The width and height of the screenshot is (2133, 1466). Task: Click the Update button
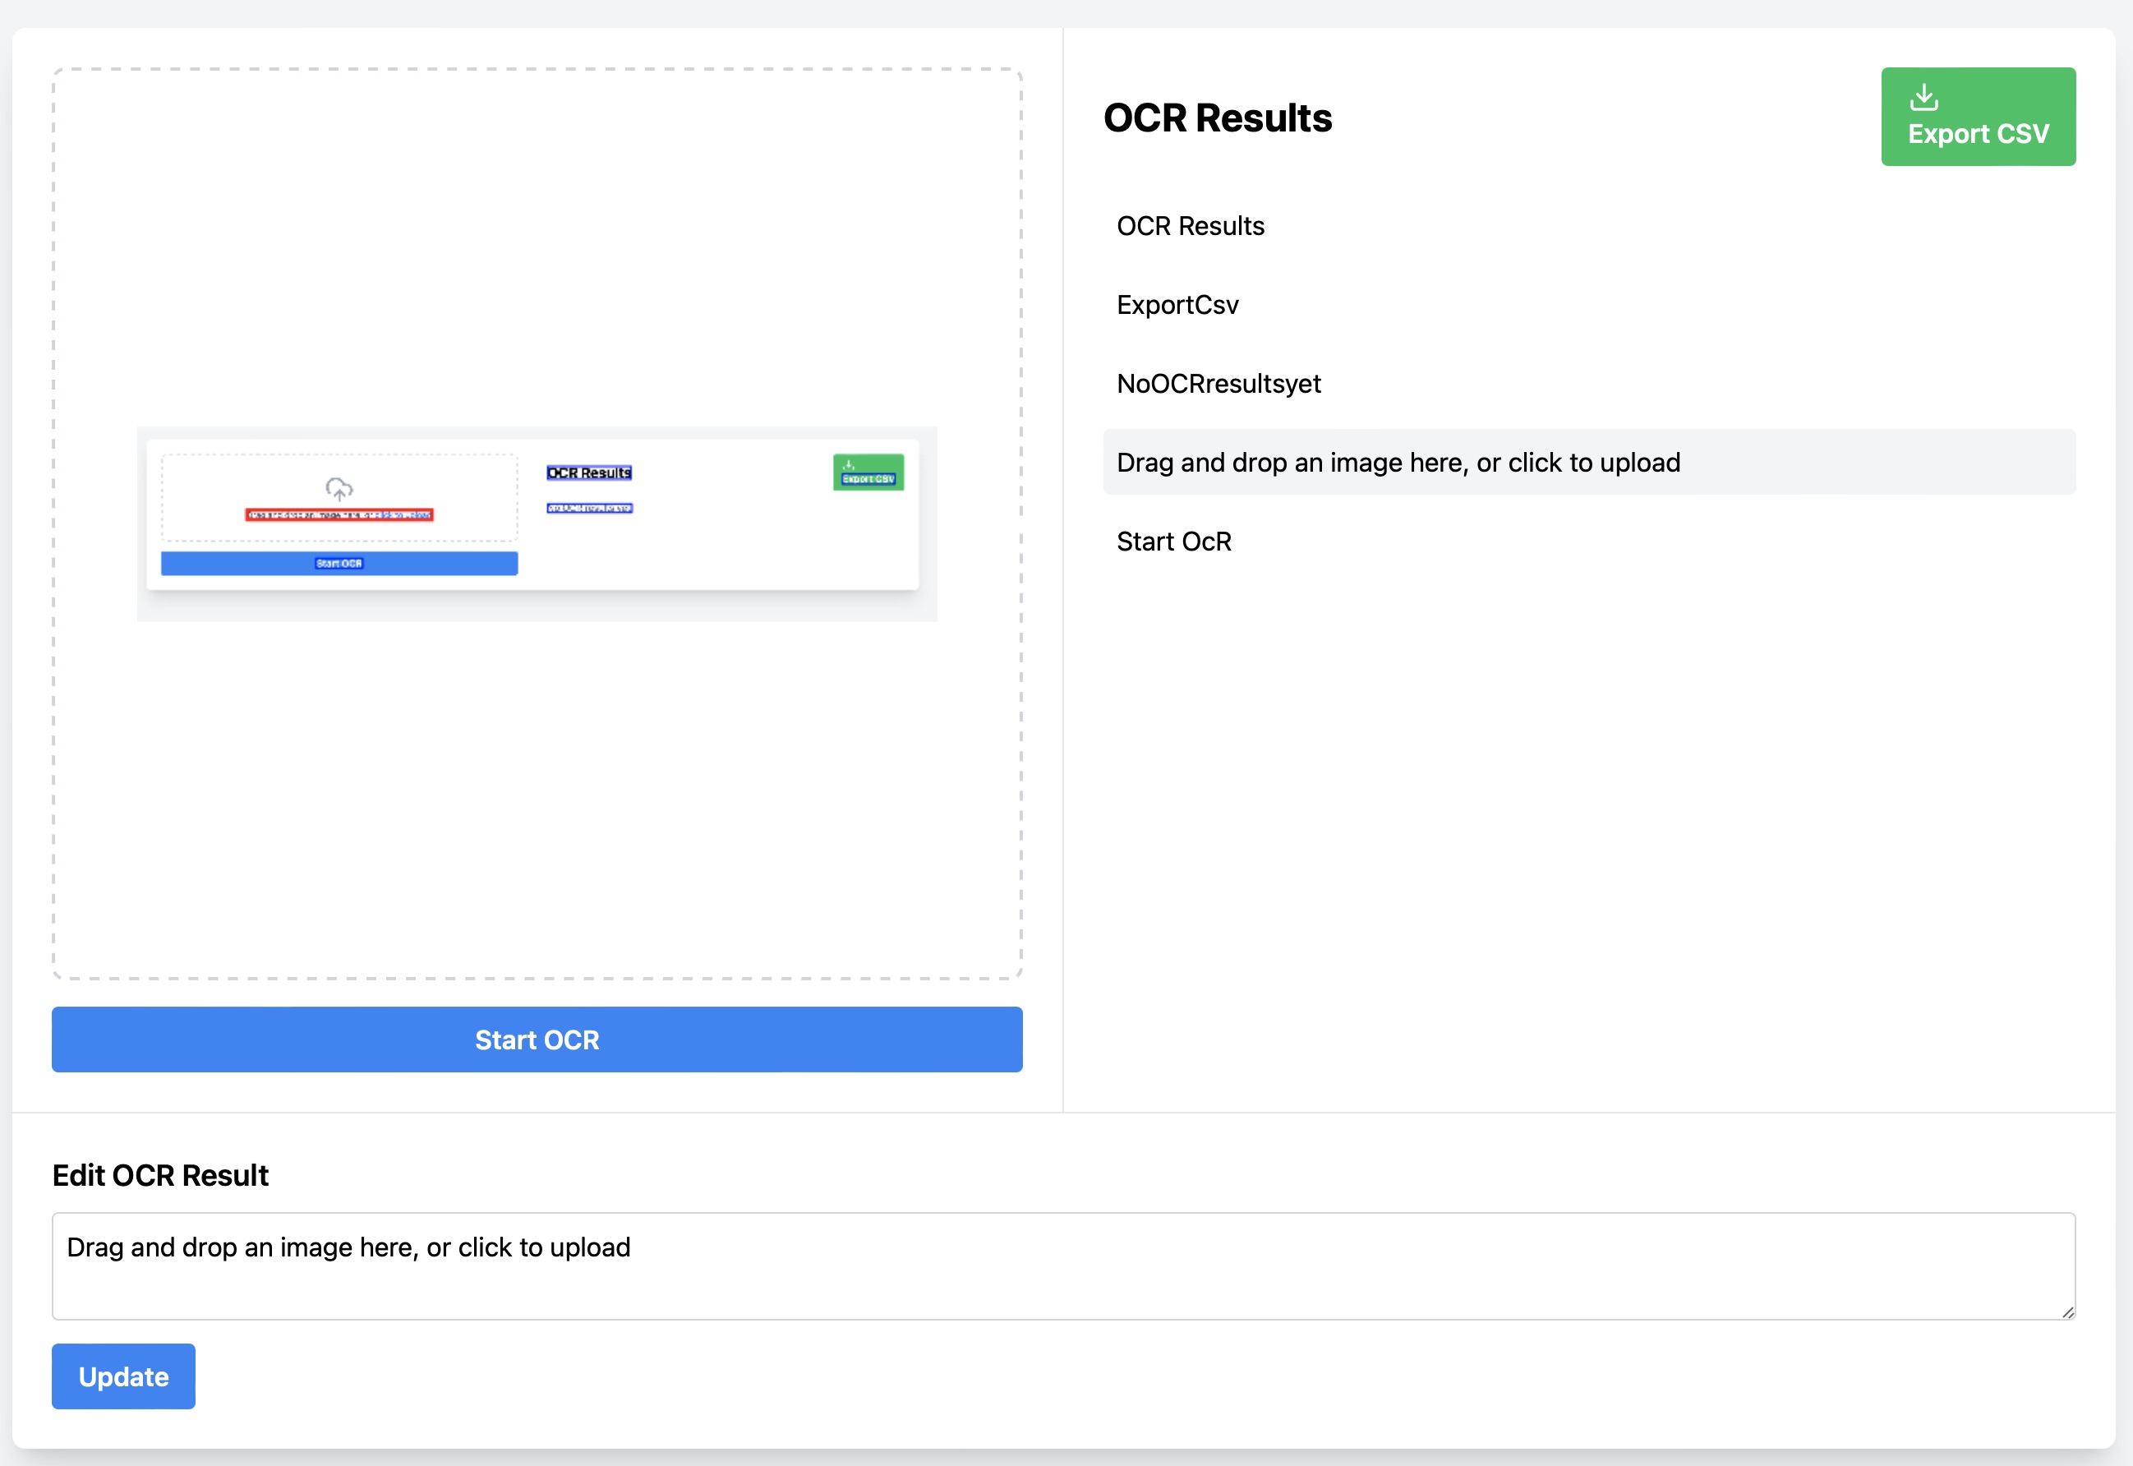point(123,1376)
